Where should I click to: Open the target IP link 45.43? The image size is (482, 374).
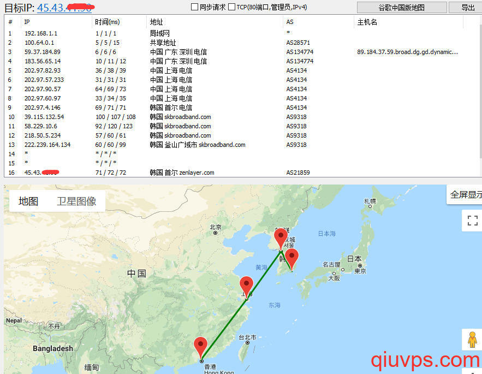point(64,8)
